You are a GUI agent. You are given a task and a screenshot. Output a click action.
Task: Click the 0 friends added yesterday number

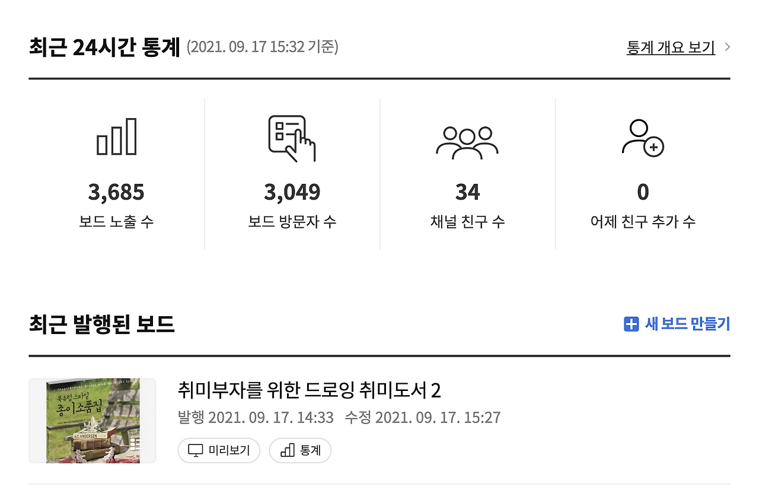643,192
